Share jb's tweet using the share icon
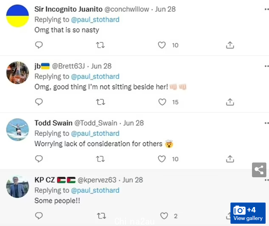This screenshot has height=226, width=269. (x=230, y=102)
